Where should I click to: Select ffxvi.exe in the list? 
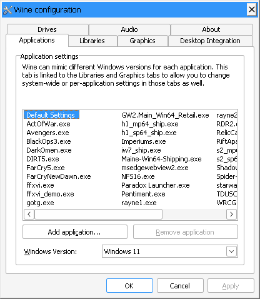point(40,185)
